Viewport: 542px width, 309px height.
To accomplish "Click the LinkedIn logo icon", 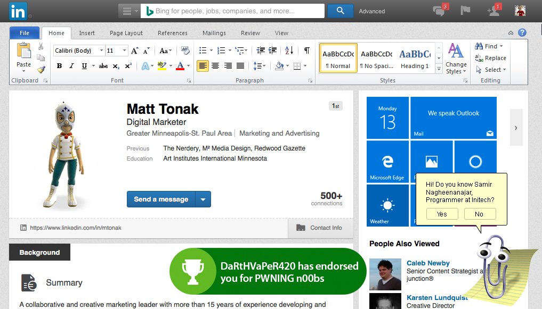I will 18,11.
